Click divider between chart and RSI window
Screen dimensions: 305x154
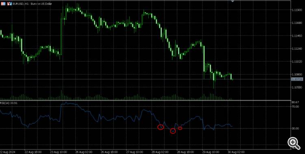(x=146, y=100)
